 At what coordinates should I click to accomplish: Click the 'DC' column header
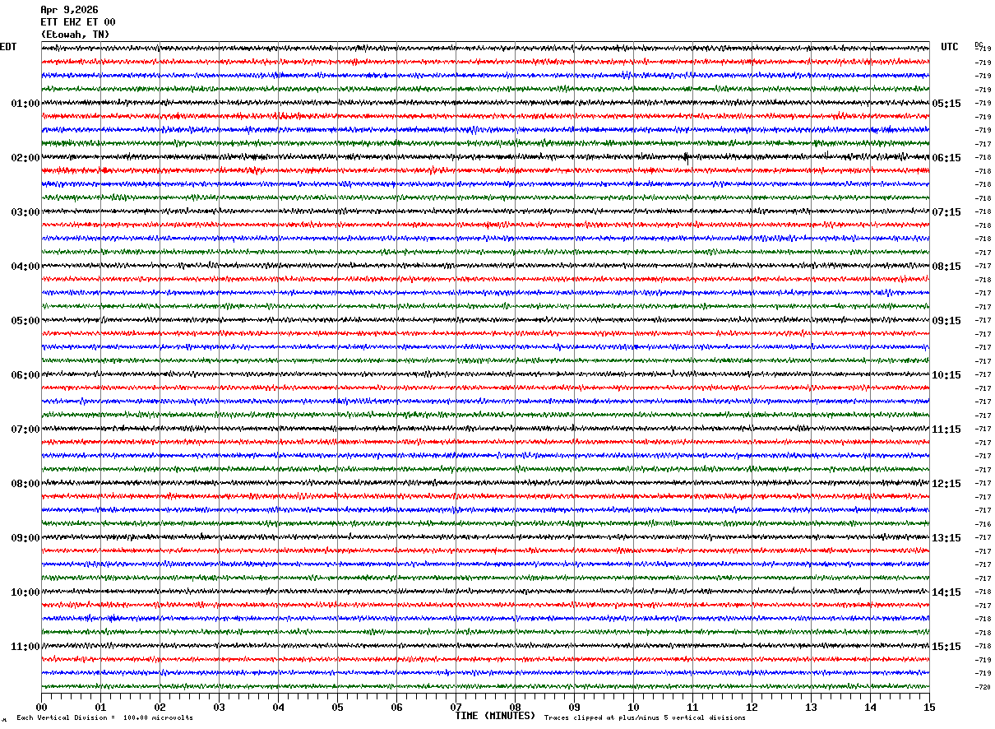point(979,44)
